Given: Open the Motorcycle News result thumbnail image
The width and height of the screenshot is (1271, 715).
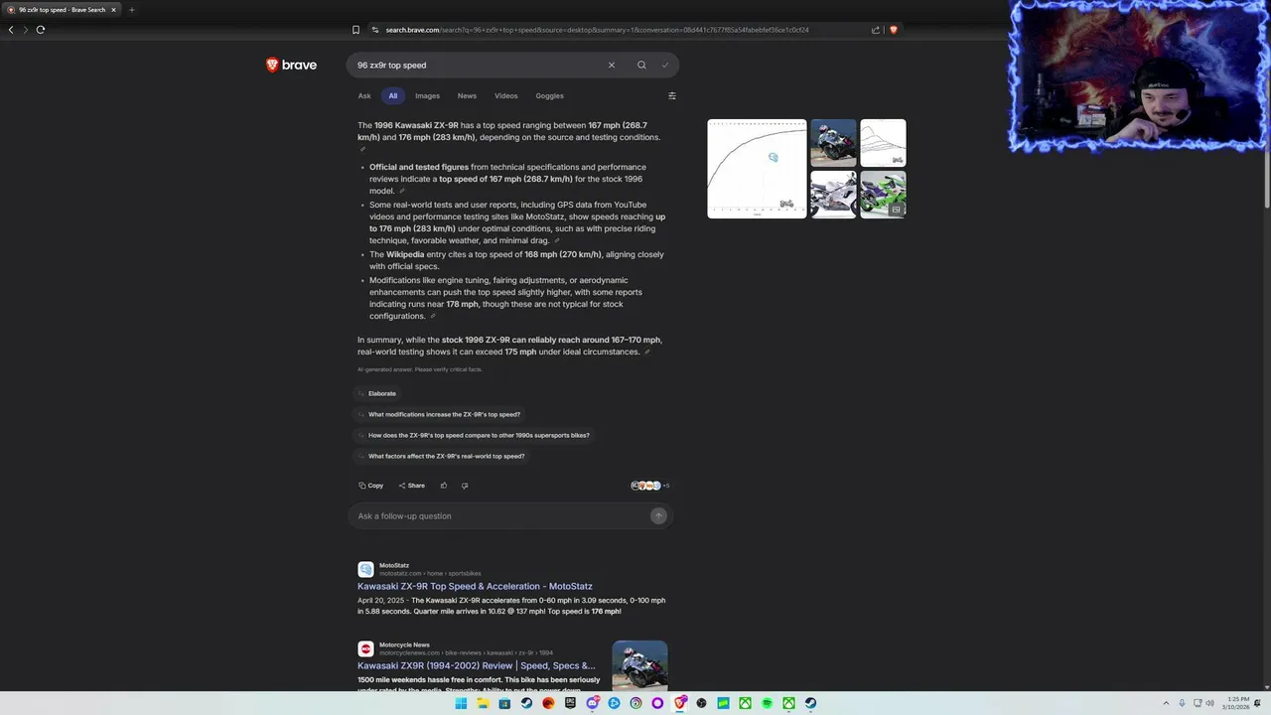Looking at the screenshot, I should 639,666.
